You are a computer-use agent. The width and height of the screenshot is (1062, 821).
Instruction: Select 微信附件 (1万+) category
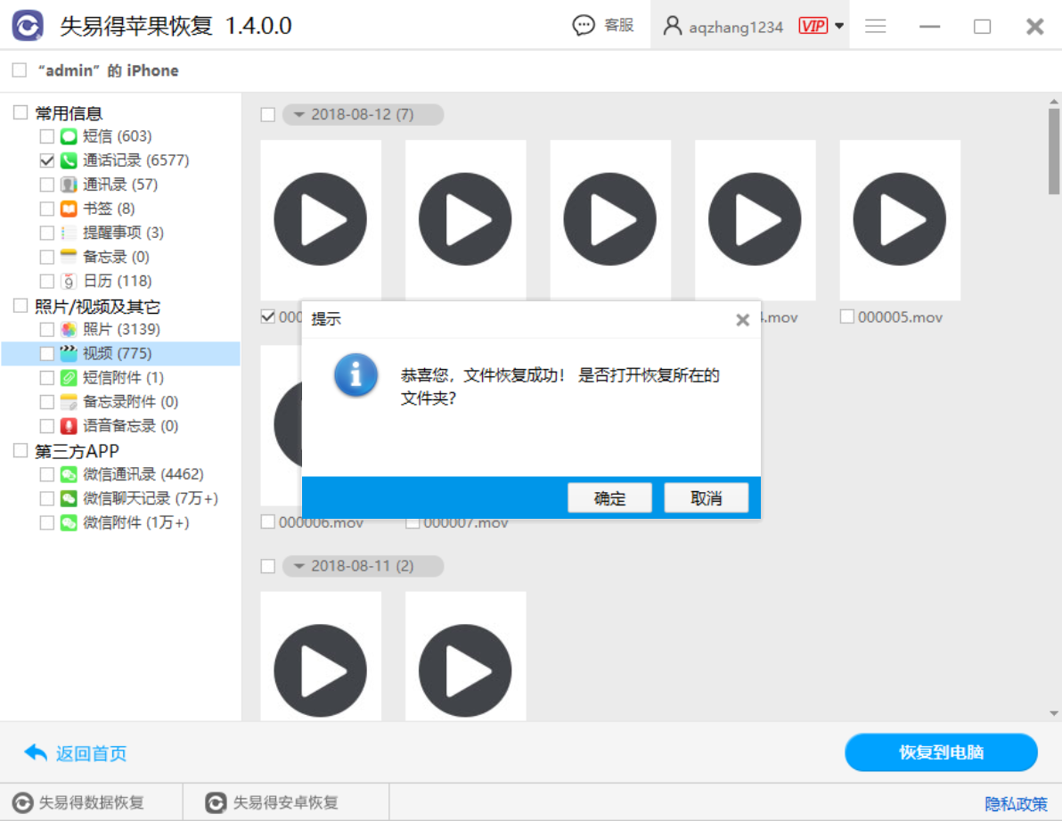[136, 523]
